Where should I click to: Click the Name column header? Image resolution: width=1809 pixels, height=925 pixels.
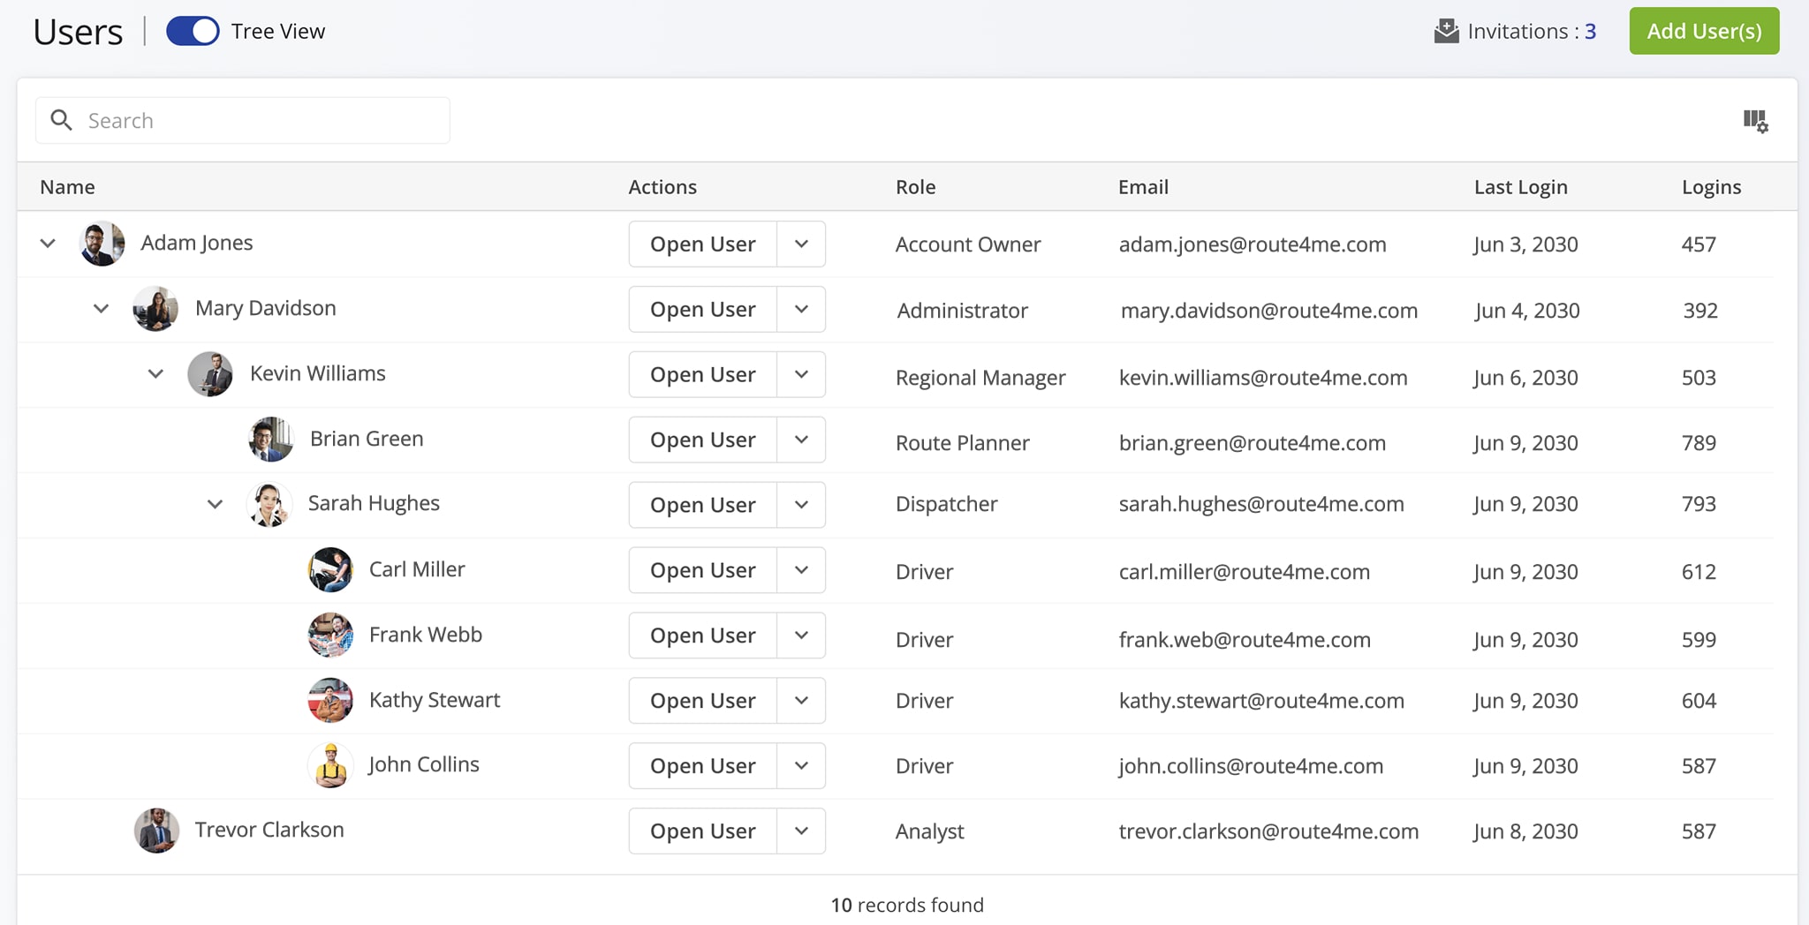click(x=67, y=187)
